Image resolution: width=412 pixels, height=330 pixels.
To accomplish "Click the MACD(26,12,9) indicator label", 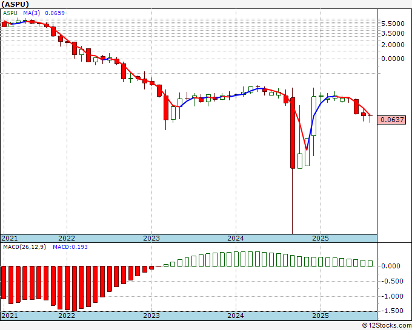I will (24, 247).
